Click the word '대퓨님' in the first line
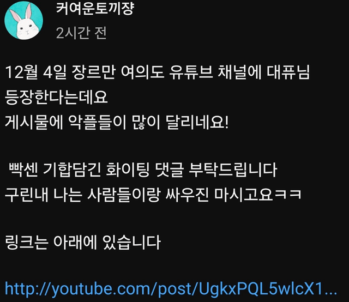 [288, 73]
